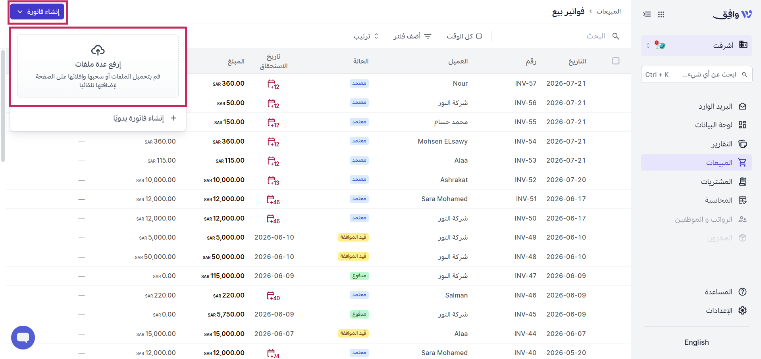761x359 pixels.
Task: Click the due-date calendar icon for INV-53
Action: point(273,161)
